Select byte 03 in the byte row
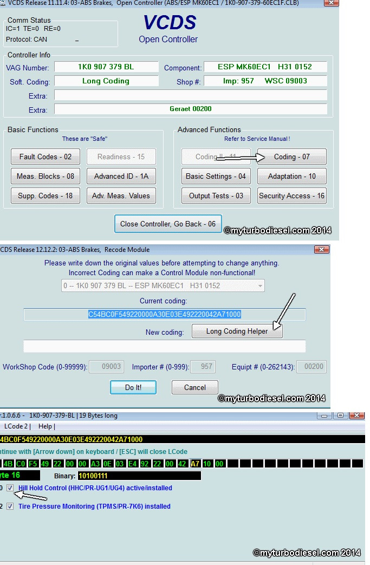Screen dimensions: 370x565 point(120,463)
